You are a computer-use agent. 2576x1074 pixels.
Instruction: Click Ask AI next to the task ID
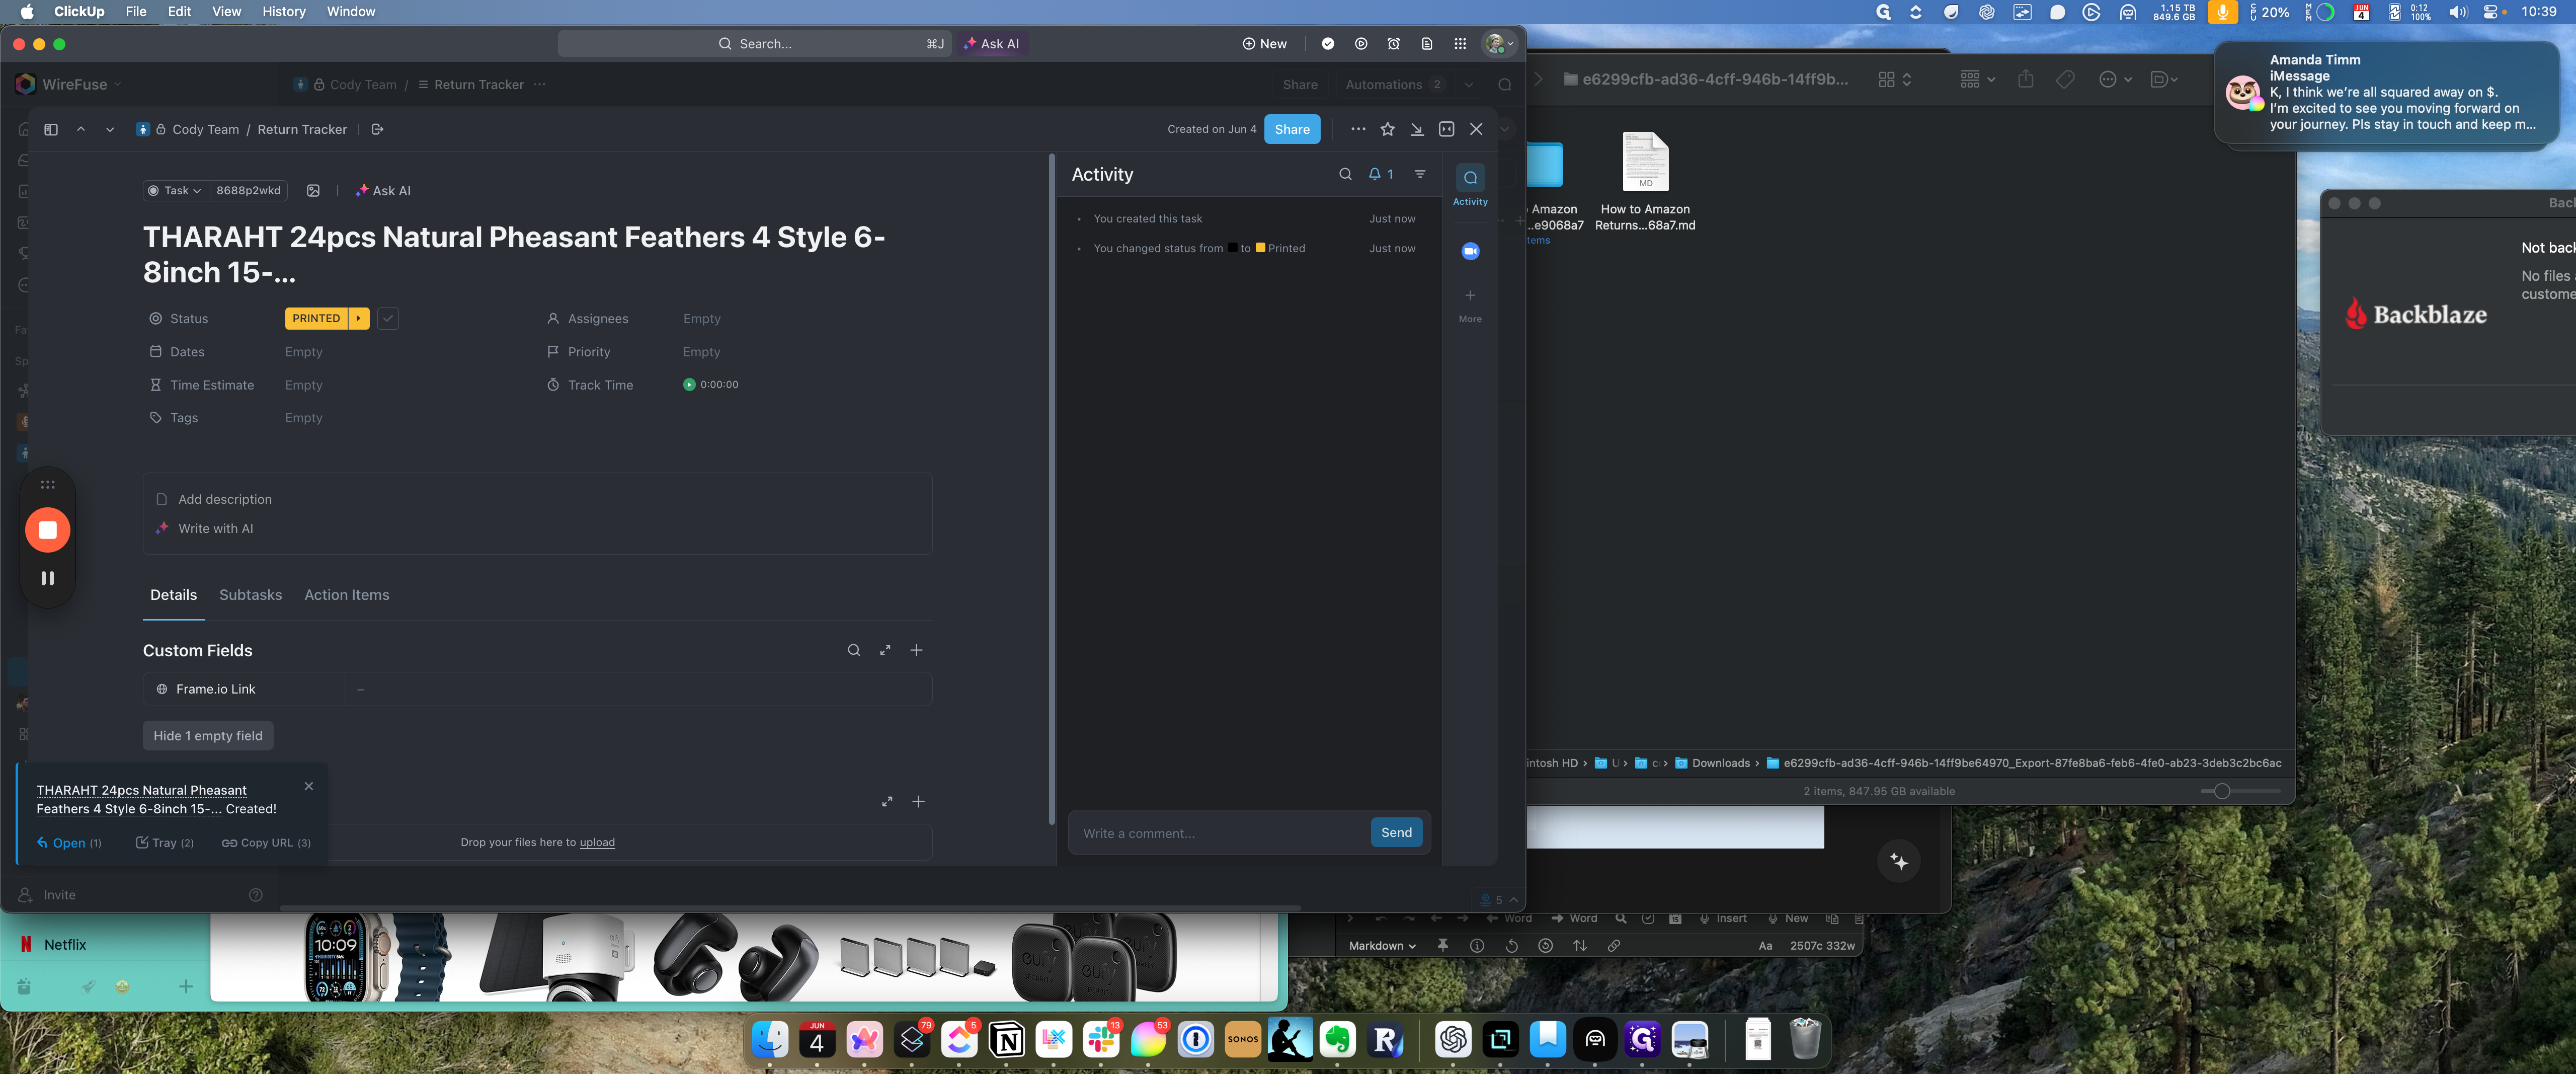[x=383, y=190]
